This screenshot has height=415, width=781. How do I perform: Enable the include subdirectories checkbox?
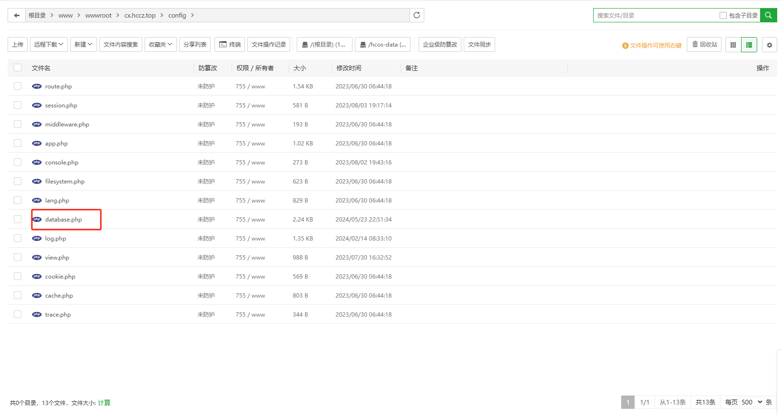[723, 15]
